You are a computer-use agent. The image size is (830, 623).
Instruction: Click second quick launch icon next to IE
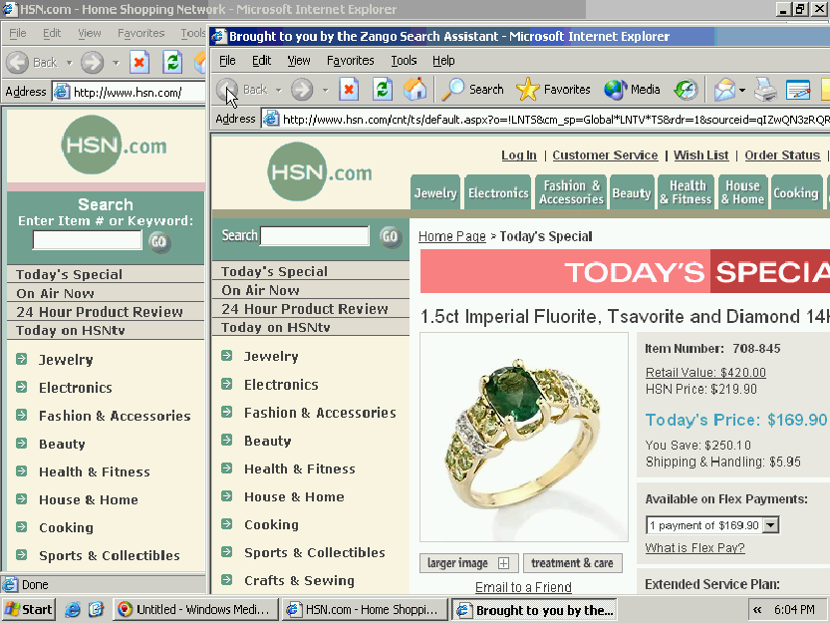coord(97,610)
